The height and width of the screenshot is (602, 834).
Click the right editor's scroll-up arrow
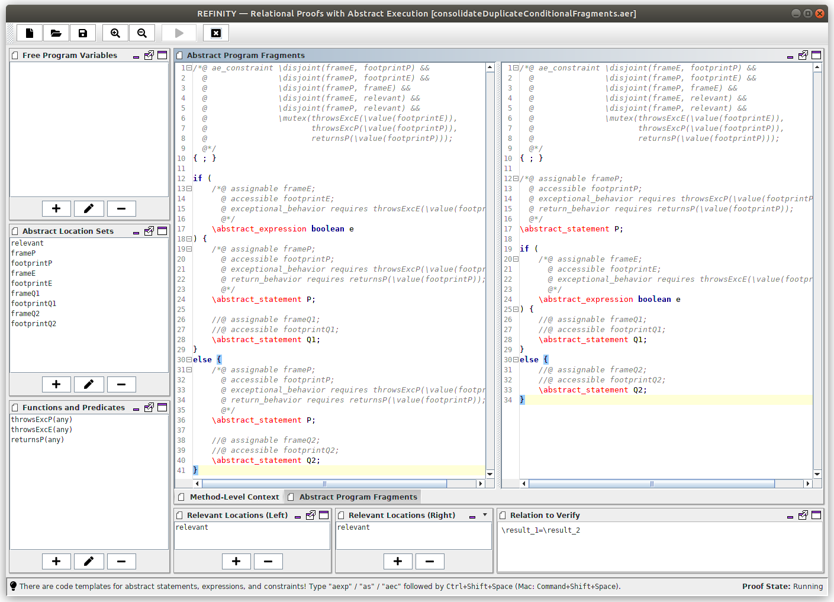coord(817,67)
